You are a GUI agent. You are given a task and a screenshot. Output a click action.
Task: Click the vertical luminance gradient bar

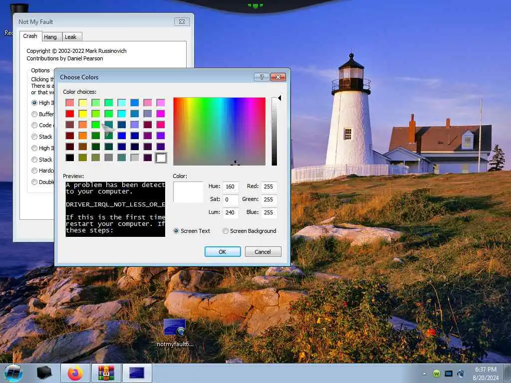click(x=274, y=132)
